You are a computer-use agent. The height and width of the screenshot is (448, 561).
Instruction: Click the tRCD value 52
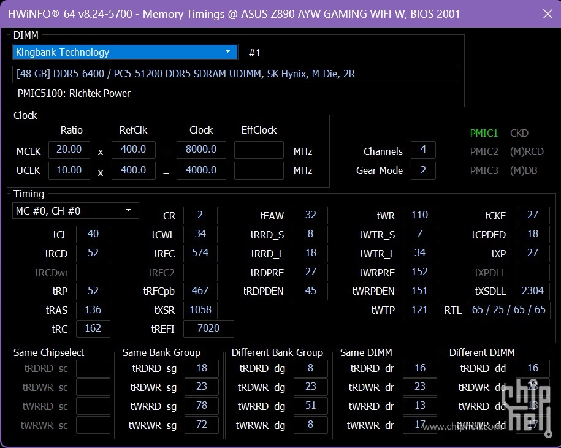[x=93, y=253]
